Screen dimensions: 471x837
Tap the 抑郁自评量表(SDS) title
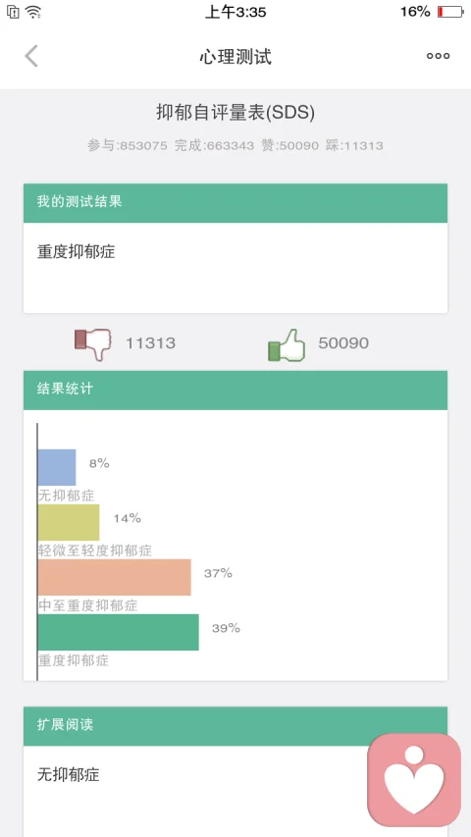[235, 113]
